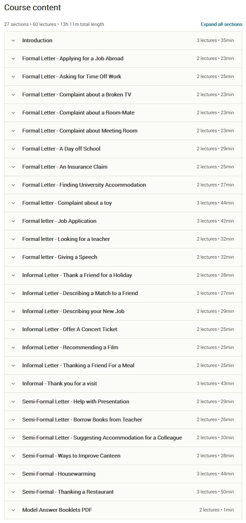Expand arrow for Finding University Accommodation
This screenshot has width=246, height=523.
tap(13, 185)
